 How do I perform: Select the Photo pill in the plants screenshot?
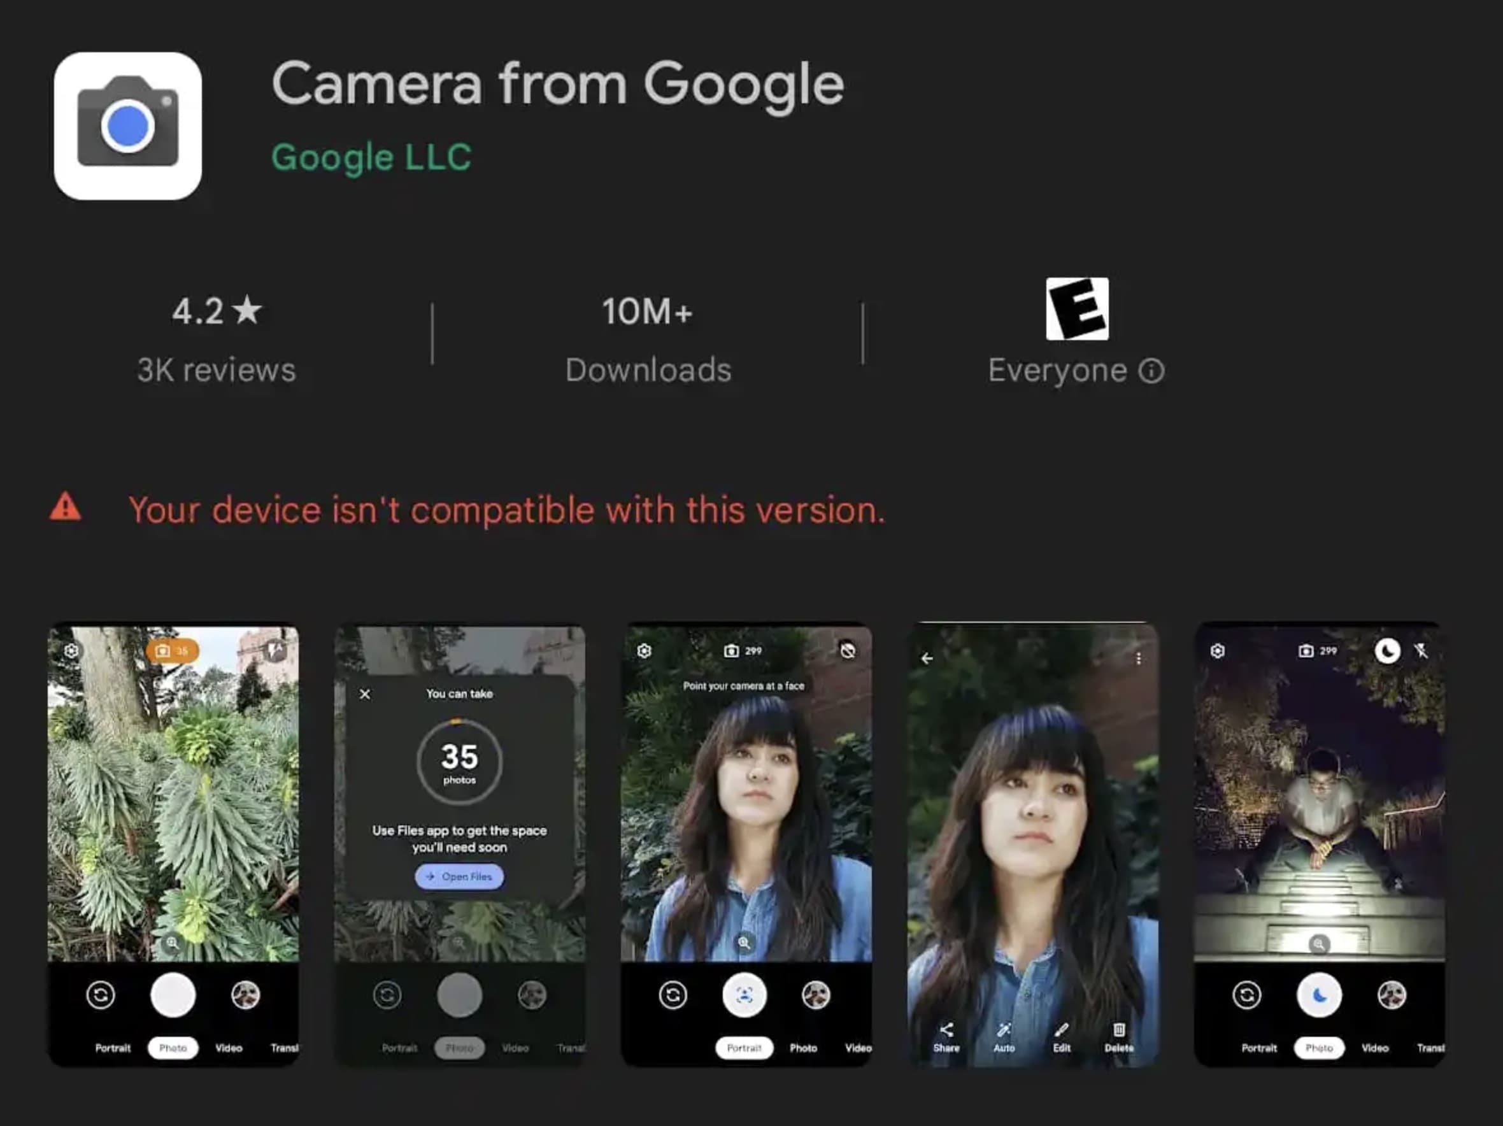tap(173, 1048)
